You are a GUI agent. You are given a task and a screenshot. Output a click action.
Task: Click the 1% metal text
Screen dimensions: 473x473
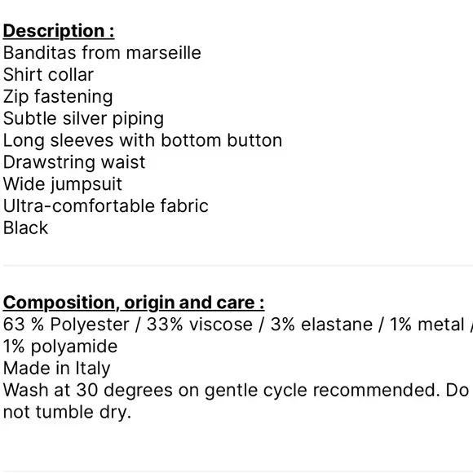tap(427, 325)
